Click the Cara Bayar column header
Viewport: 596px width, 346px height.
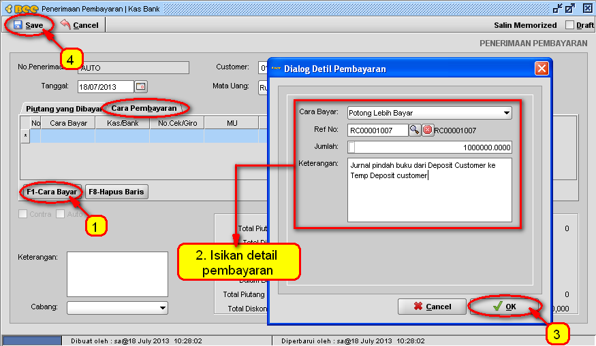pos(68,123)
